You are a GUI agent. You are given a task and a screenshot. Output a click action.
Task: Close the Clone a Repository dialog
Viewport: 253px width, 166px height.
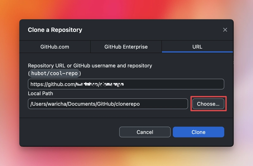(225, 30)
